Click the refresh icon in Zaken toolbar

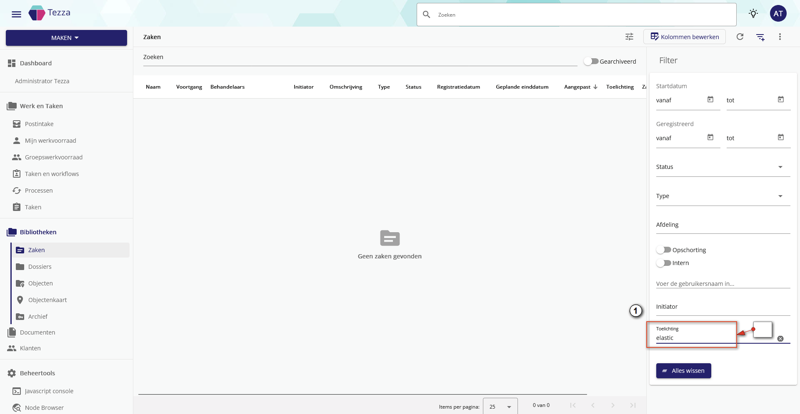pyautogui.click(x=740, y=37)
